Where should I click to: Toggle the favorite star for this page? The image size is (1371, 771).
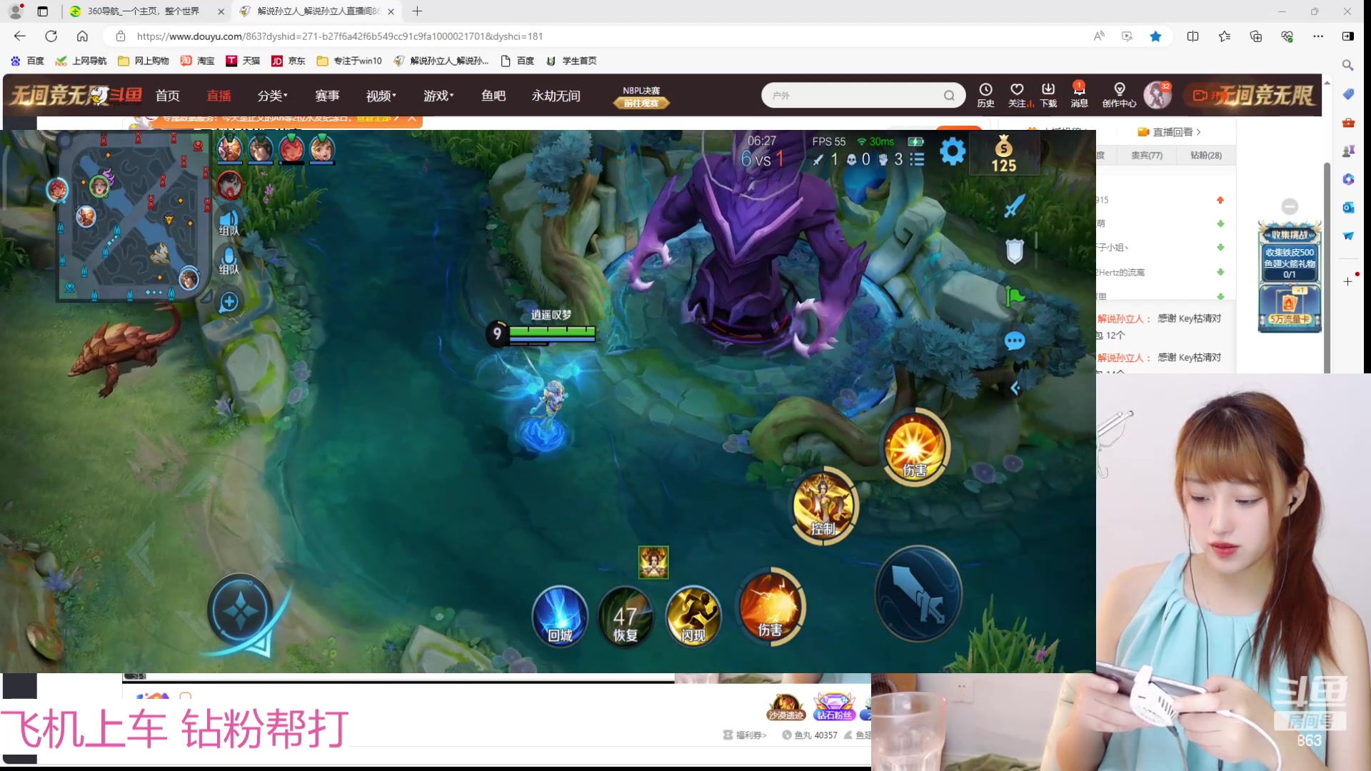[1155, 36]
